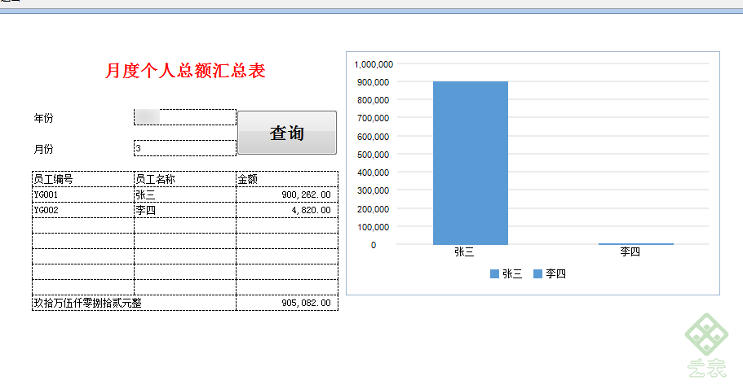Click the 905,082.00 total amount cell

[x=287, y=303]
